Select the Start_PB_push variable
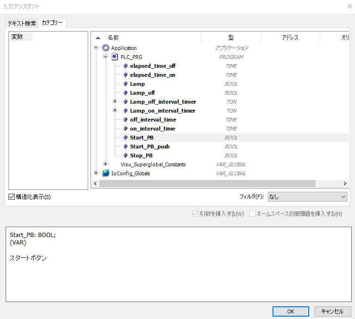 (150, 147)
